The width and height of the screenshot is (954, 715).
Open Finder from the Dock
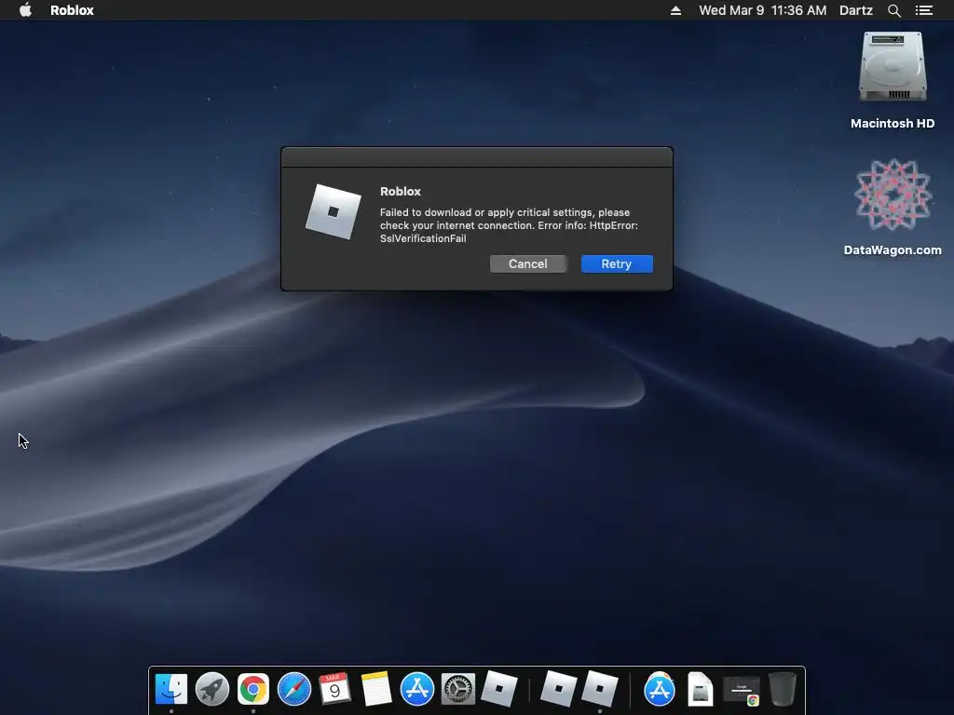pos(171,689)
